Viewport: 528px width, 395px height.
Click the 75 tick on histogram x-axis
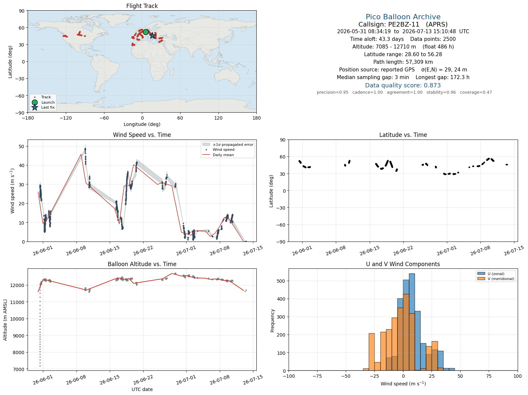(489, 376)
